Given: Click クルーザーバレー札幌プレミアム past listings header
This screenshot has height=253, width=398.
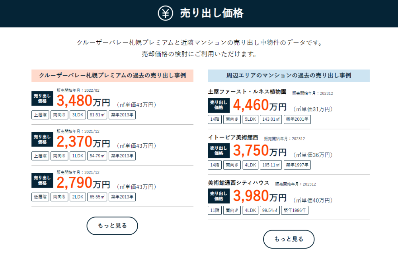Looking at the screenshot, I should click(x=113, y=75).
